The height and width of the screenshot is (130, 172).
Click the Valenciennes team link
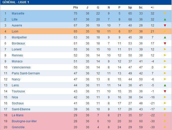click(21, 67)
